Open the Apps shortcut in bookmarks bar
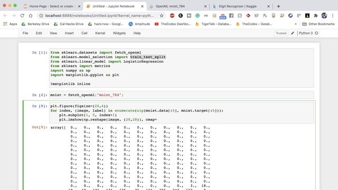The image size is (338, 190). (x=10, y=24)
